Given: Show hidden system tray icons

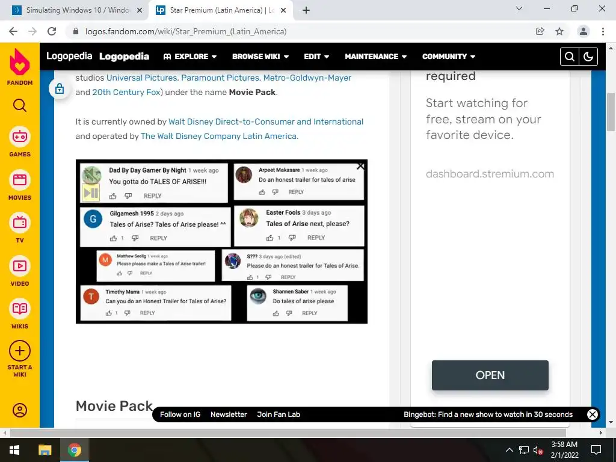Looking at the screenshot, I should [x=509, y=450].
